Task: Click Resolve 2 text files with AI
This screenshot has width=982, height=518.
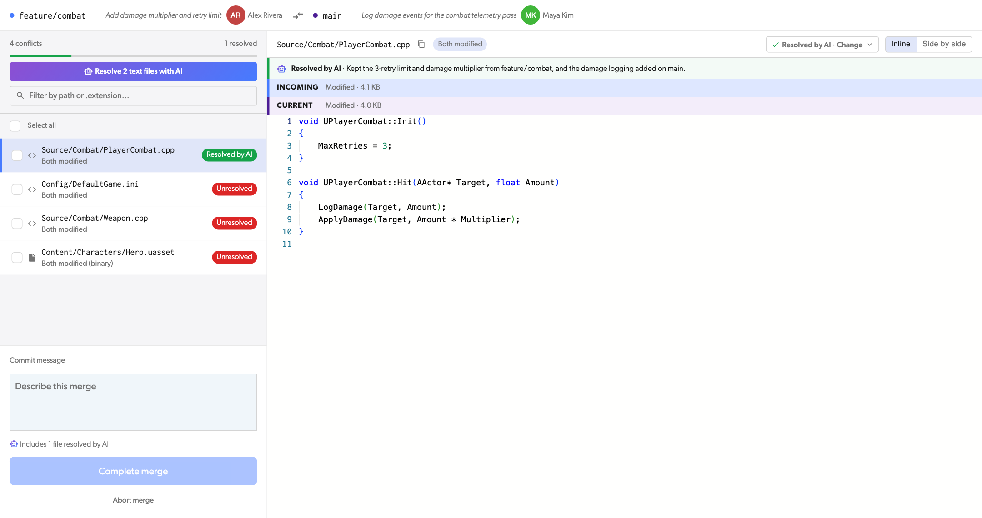Action: coord(133,71)
